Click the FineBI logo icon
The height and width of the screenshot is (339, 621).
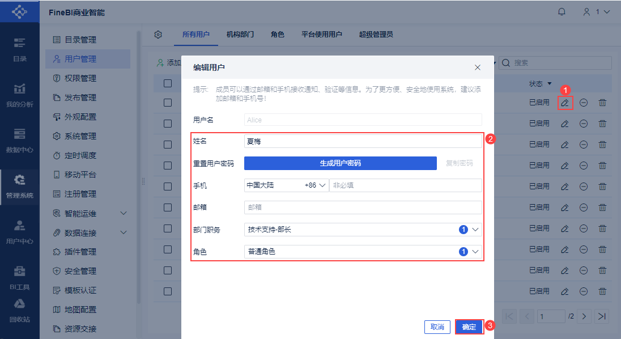(19, 11)
